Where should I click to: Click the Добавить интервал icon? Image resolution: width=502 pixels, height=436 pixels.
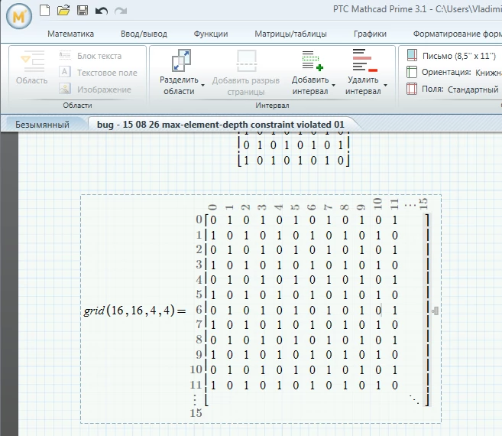(x=313, y=60)
